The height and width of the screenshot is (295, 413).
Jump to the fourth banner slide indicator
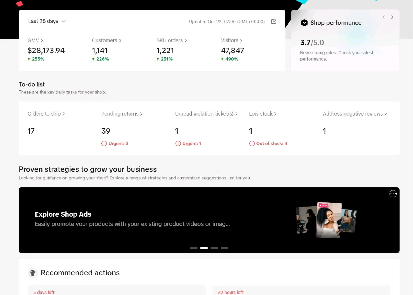tap(225, 248)
